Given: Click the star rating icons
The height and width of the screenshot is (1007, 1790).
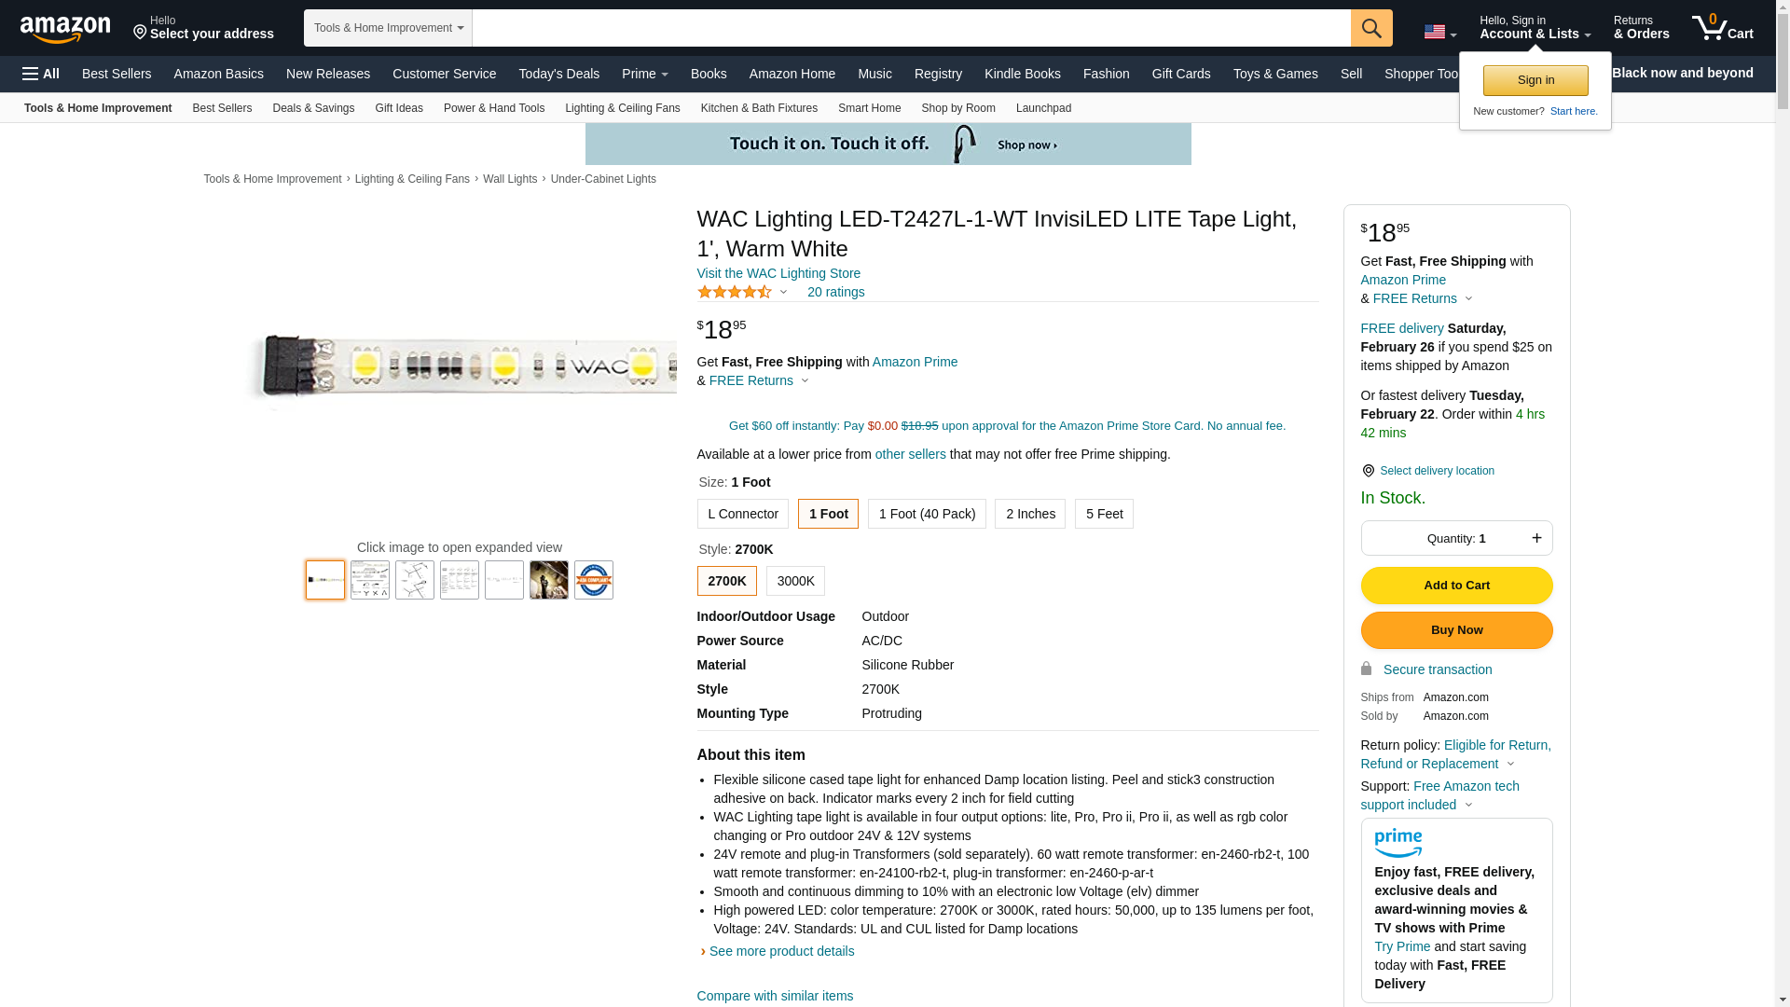Looking at the screenshot, I should (735, 293).
